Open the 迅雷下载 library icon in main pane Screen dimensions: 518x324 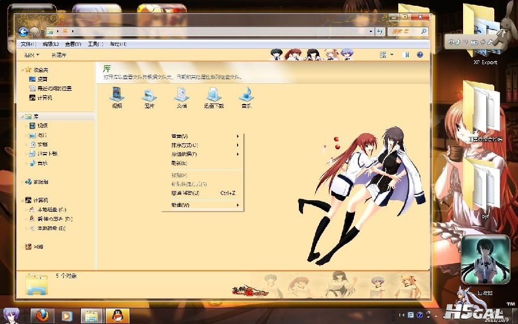coord(214,97)
